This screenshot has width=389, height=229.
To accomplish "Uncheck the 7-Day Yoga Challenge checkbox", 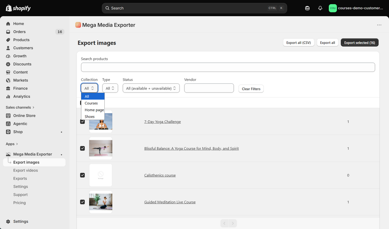I will pyautogui.click(x=82, y=122).
